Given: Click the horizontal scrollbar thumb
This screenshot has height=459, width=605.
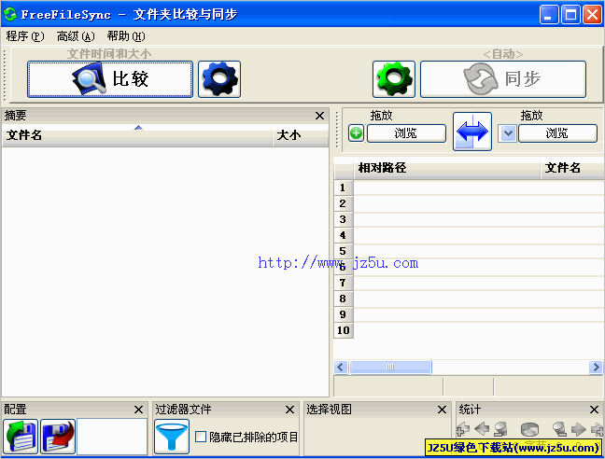Looking at the screenshot, I should pyautogui.click(x=390, y=367).
